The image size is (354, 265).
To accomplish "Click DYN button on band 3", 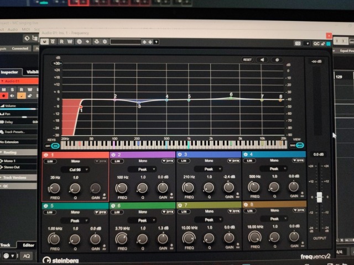I will [233, 161].
